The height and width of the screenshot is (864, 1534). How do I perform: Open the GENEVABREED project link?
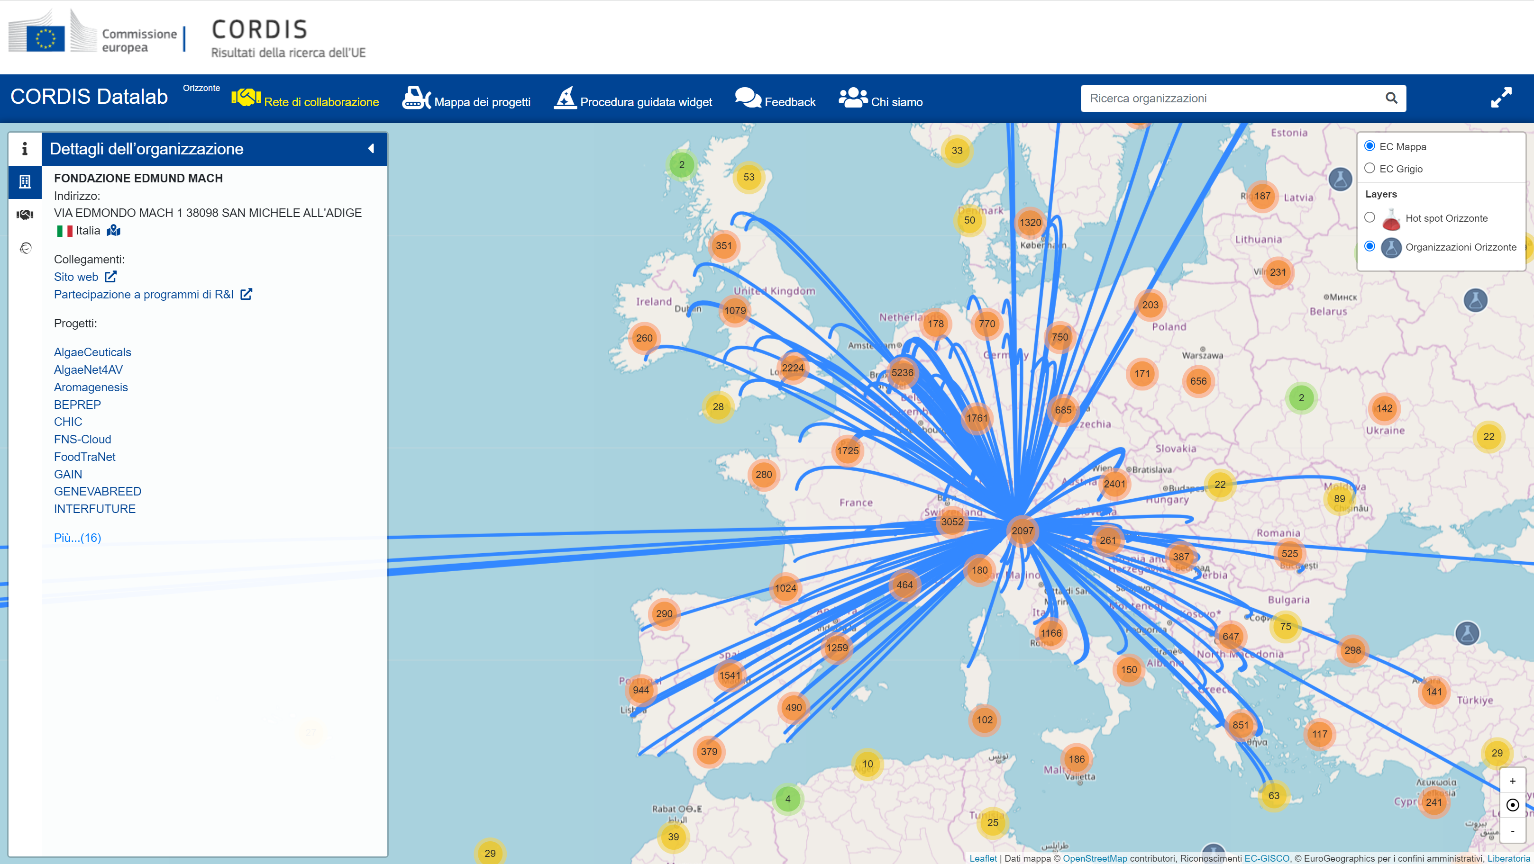pos(98,492)
